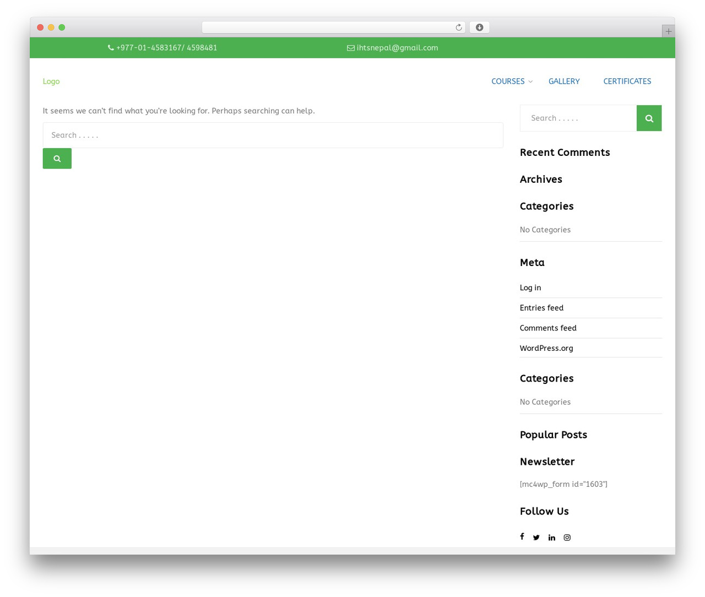Click the Recent Comments heading
The width and height of the screenshot is (705, 597).
coord(565,153)
